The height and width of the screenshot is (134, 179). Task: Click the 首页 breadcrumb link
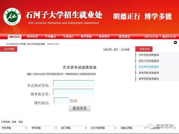pos(116,49)
